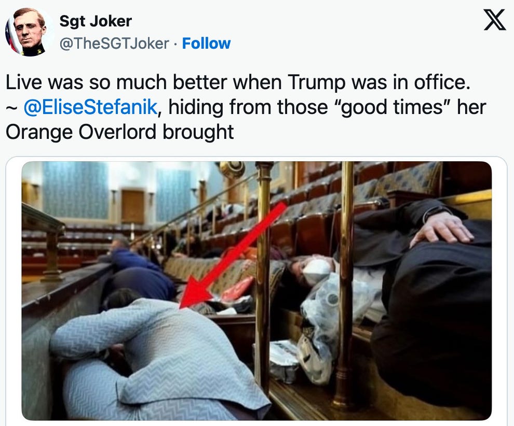514x426 pixels.
Task: Click the 'Orange Overlord brought' text line
Action: tap(119, 132)
